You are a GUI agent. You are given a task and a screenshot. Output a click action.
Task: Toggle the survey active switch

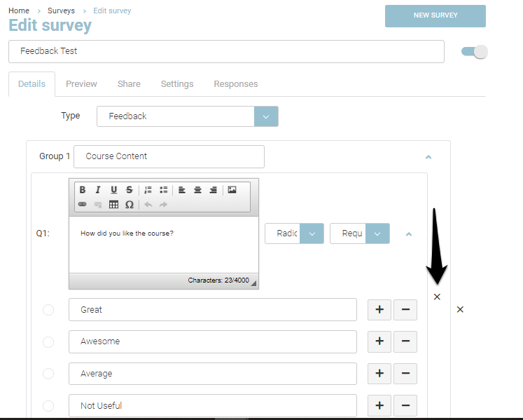click(474, 52)
